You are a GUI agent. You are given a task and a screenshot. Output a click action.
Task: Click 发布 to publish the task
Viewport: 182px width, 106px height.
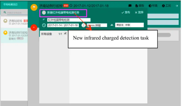pyautogui.click(x=126, y=12)
